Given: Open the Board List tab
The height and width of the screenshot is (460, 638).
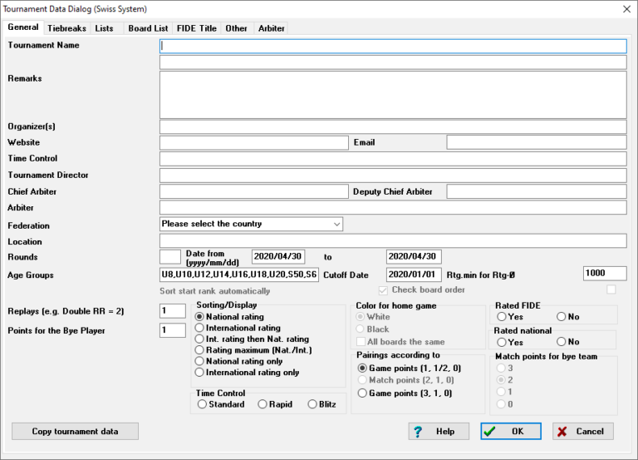Looking at the screenshot, I should coord(148,28).
